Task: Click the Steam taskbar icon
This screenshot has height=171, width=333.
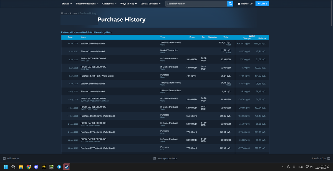Action: [67, 167]
